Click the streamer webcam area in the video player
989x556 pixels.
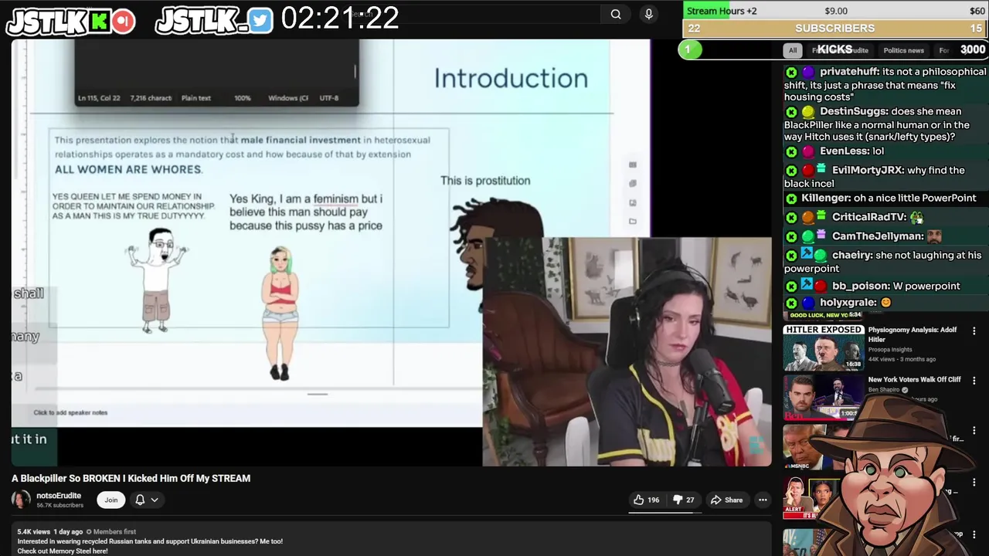coord(627,352)
